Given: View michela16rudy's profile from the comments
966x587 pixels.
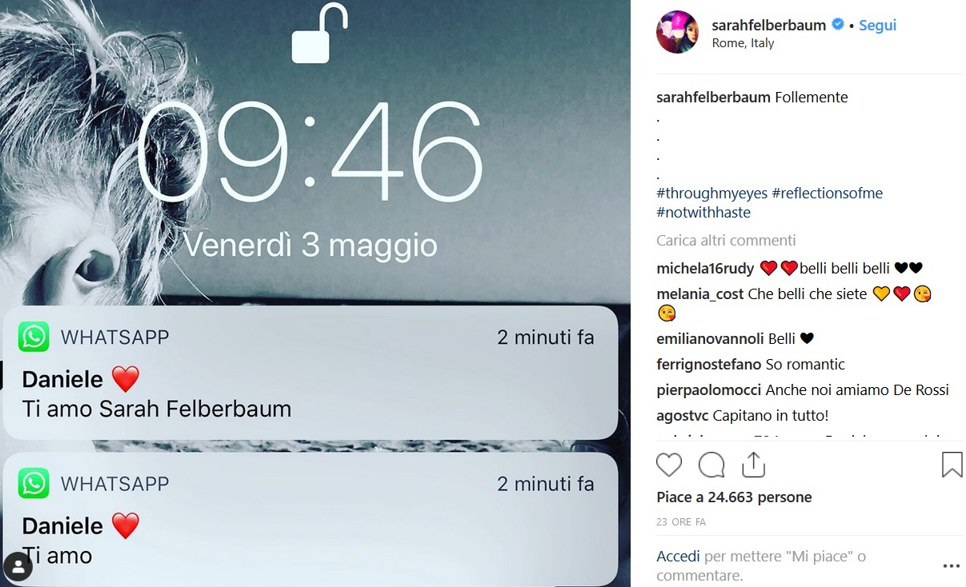Looking at the screenshot, I should 706,268.
